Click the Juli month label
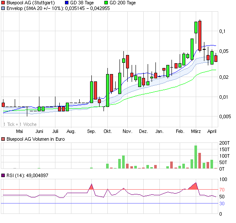The width and height of the screenshot is (236, 223). (x=55, y=131)
